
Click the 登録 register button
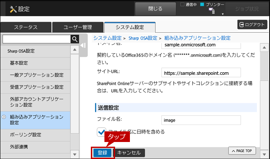pos(103,153)
